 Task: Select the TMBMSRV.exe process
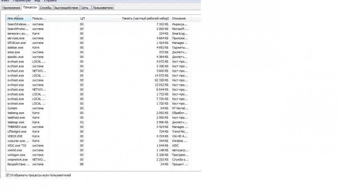98,127
